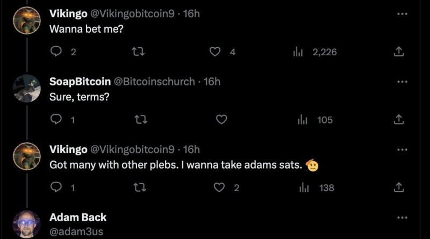Like SoapBitcoin's "Sure, terms?" tweet
This screenshot has width=430, height=239.
(220, 120)
